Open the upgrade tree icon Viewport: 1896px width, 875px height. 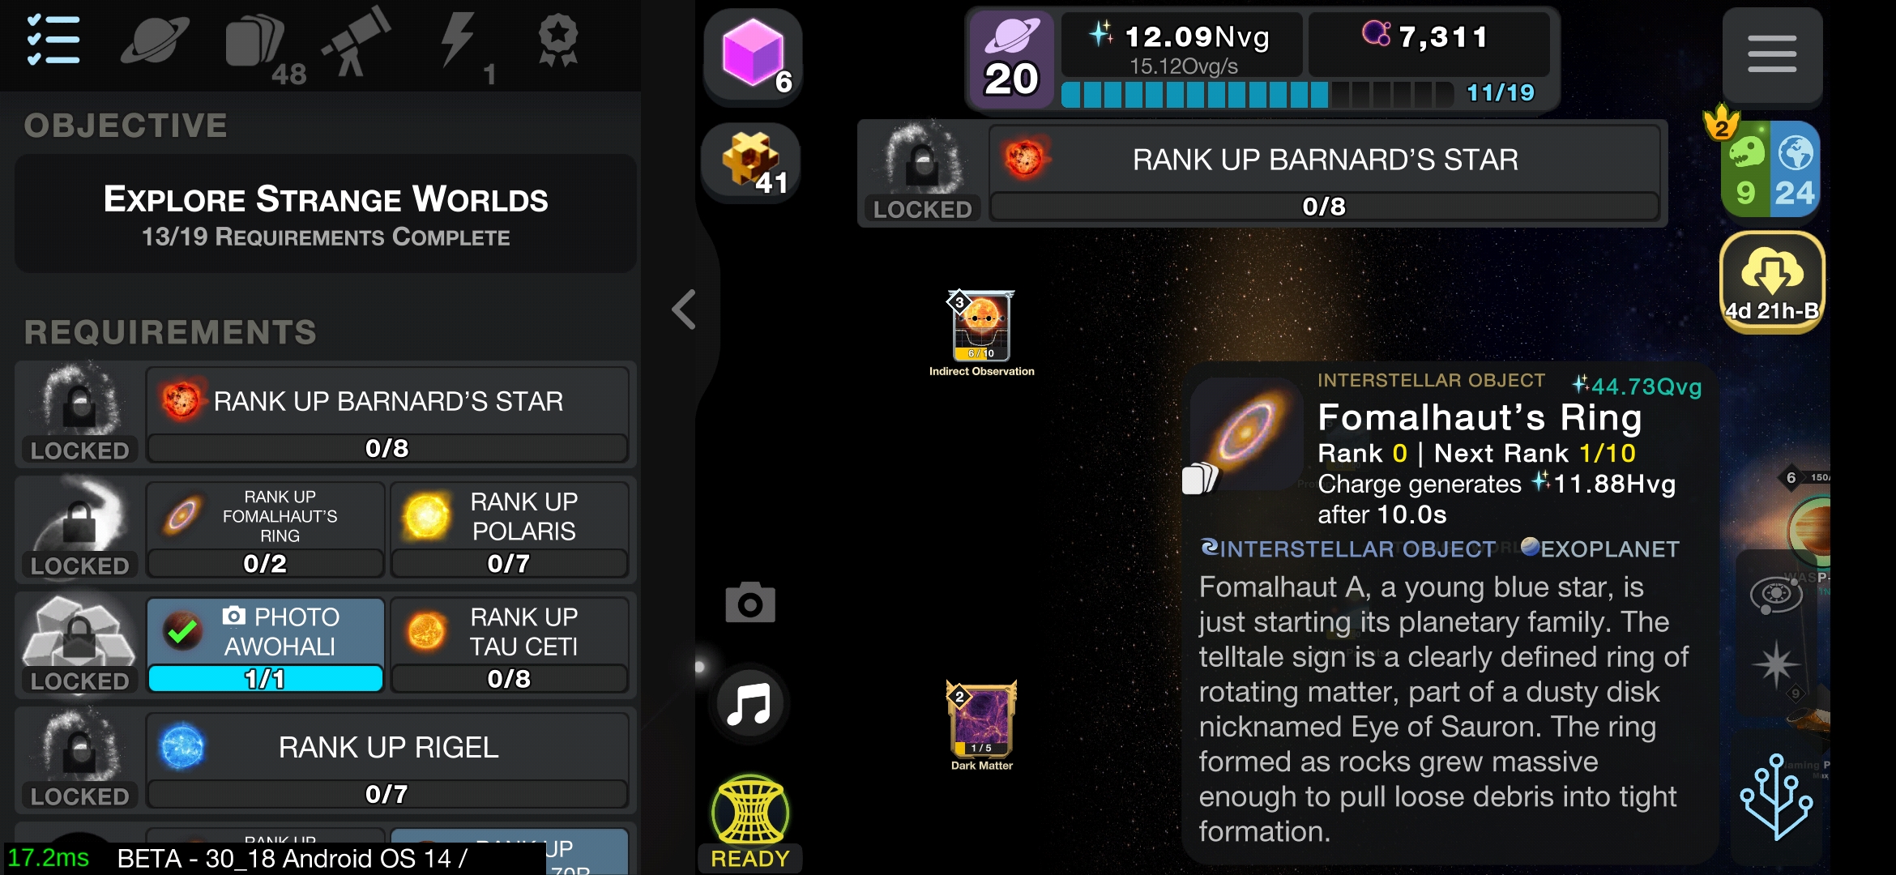pos(1777,796)
